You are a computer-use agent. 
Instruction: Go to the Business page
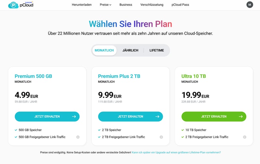click(x=126, y=5)
